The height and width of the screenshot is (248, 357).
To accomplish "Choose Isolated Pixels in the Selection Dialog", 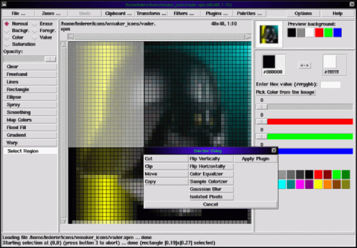I will pyautogui.click(x=212, y=197).
